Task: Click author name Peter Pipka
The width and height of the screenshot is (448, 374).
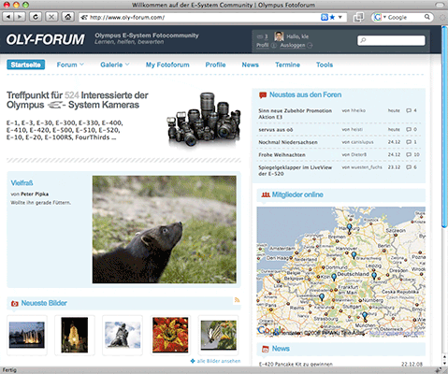Action: (x=35, y=194)
